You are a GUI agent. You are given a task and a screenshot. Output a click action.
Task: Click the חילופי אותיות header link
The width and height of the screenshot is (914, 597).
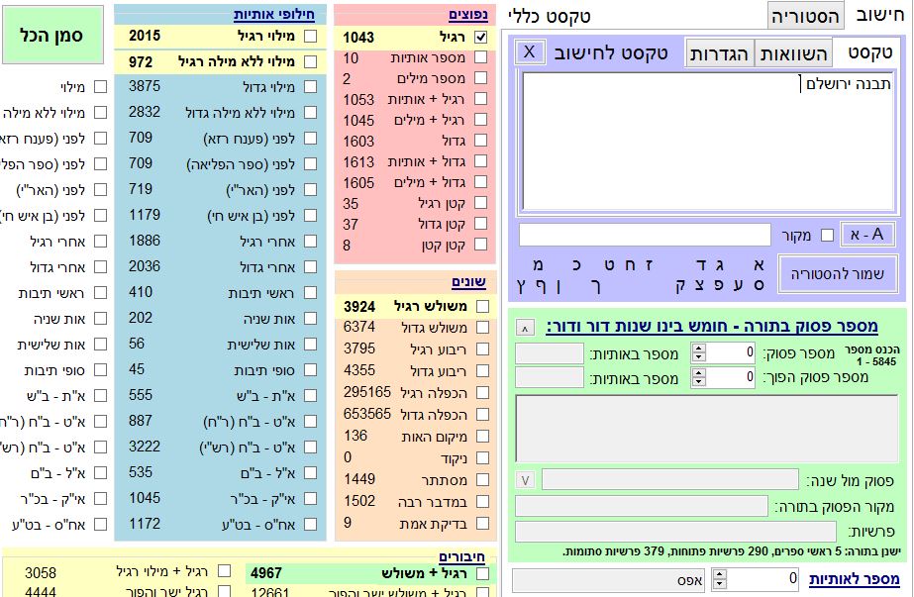pyautogui.click(x=274, y=14)
